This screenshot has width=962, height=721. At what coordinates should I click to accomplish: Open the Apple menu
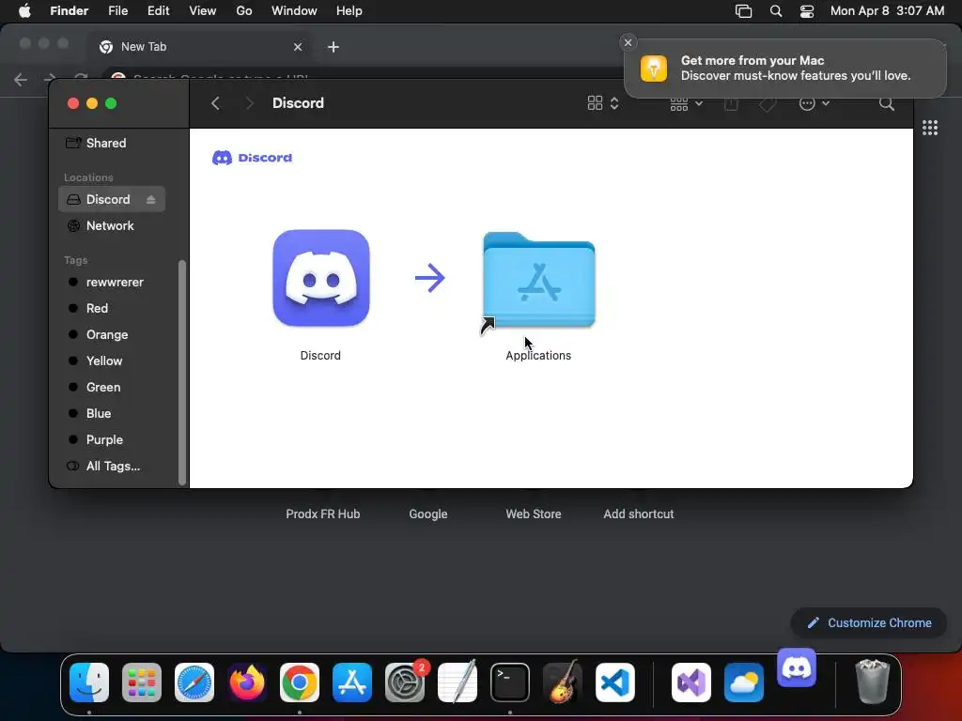(x=24, y=11)
